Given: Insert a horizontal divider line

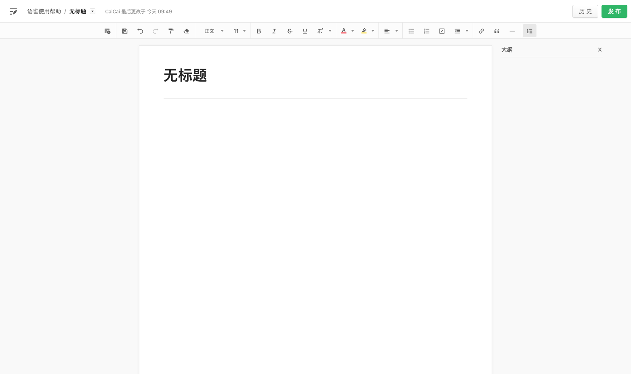Looking at the screenshot, I should pos(512,31).
